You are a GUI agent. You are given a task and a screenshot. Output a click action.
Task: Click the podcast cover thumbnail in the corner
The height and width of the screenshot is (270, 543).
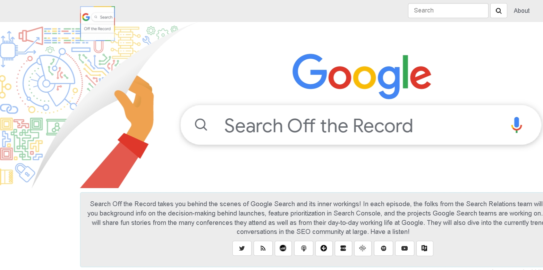[x=97, y=23]
